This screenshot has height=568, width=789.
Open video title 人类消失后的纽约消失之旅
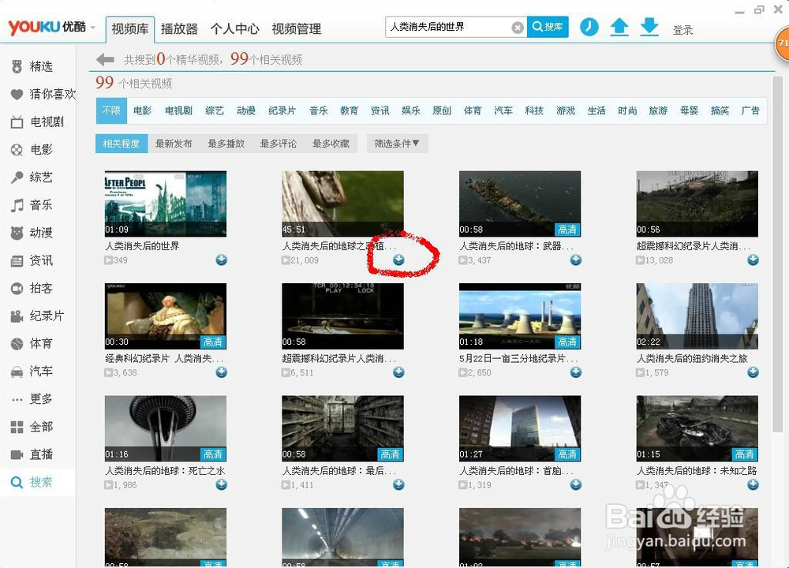pyautogui.click(x=692, y=358)
